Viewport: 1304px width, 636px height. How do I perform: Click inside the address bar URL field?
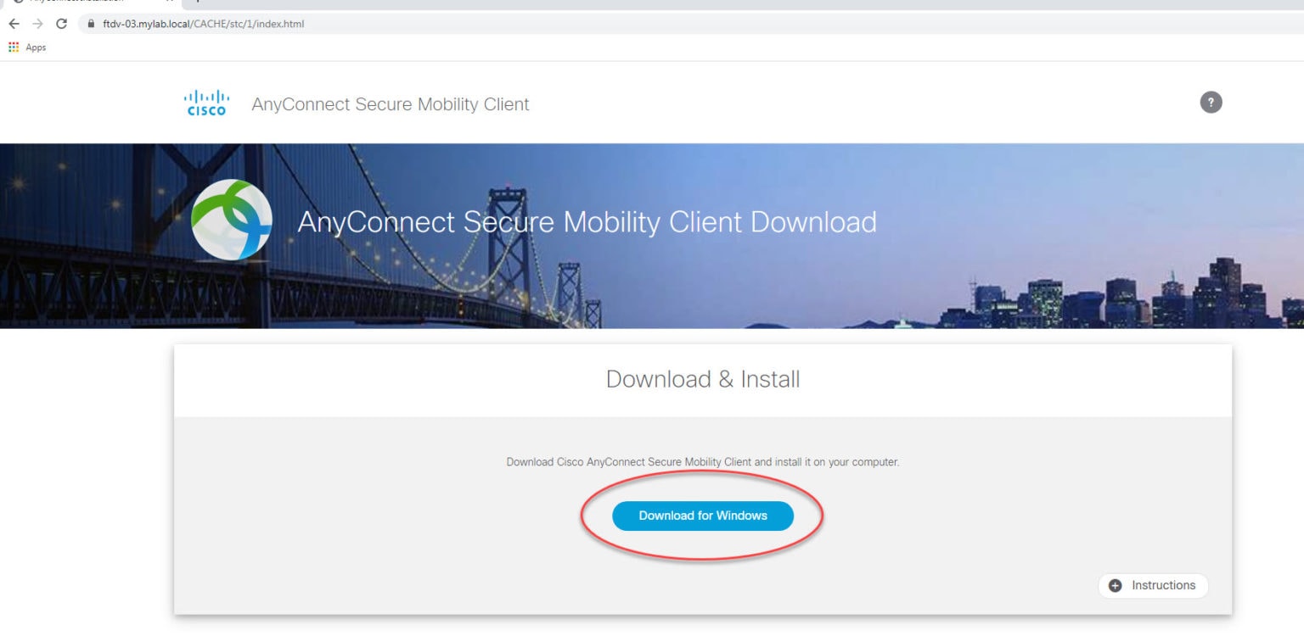(x=255, y=25)
